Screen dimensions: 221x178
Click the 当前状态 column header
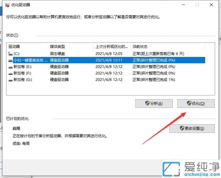(x=168, y=46)
